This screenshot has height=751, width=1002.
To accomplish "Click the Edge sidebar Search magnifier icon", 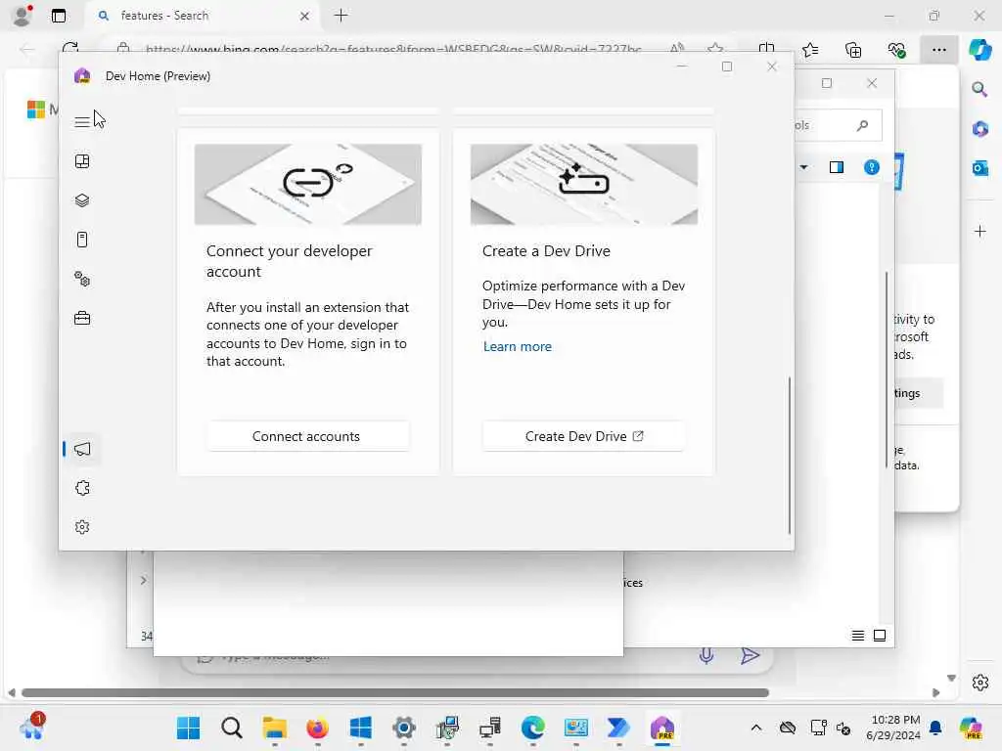I will click(x=979, y=89).
